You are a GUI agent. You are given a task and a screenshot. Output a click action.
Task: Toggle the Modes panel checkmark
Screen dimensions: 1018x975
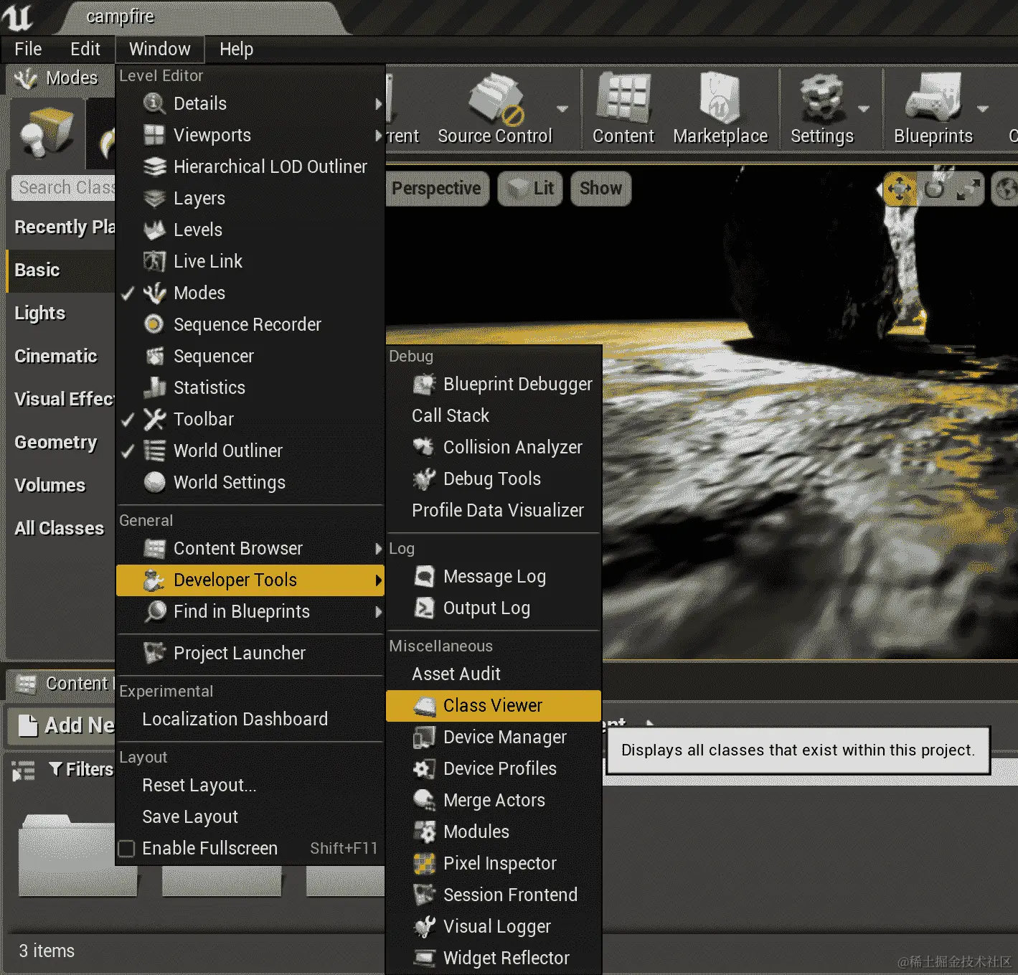click(128, 293)
